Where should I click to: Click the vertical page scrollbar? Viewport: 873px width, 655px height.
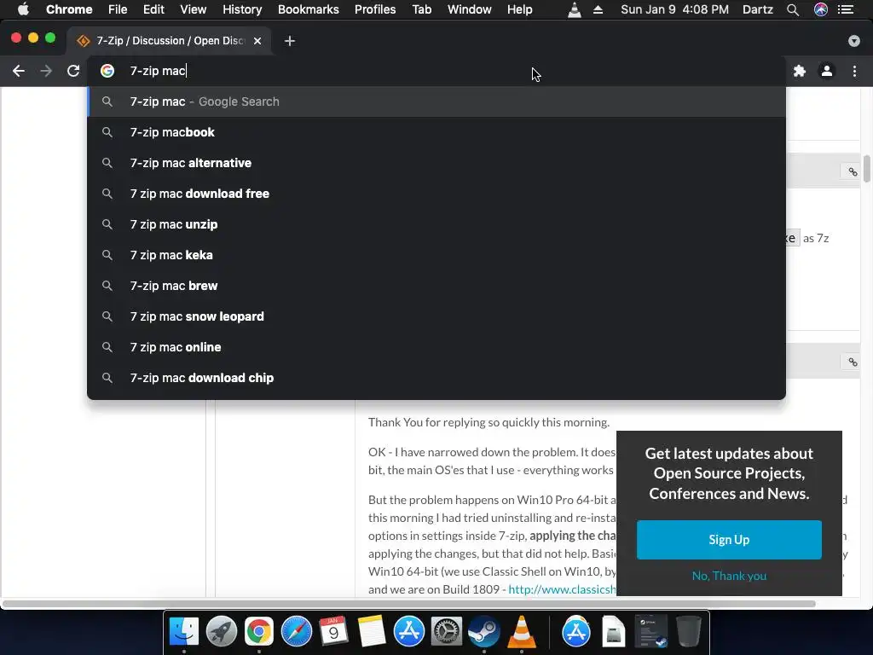867,169
